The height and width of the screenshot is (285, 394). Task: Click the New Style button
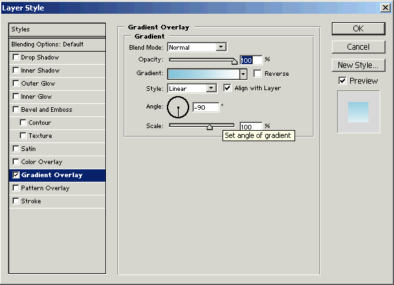pos(358,65)
